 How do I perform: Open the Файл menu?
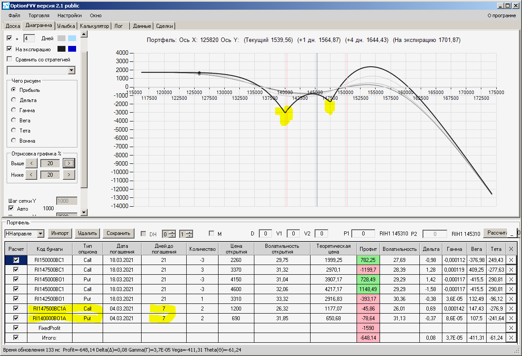pos(14,15)
